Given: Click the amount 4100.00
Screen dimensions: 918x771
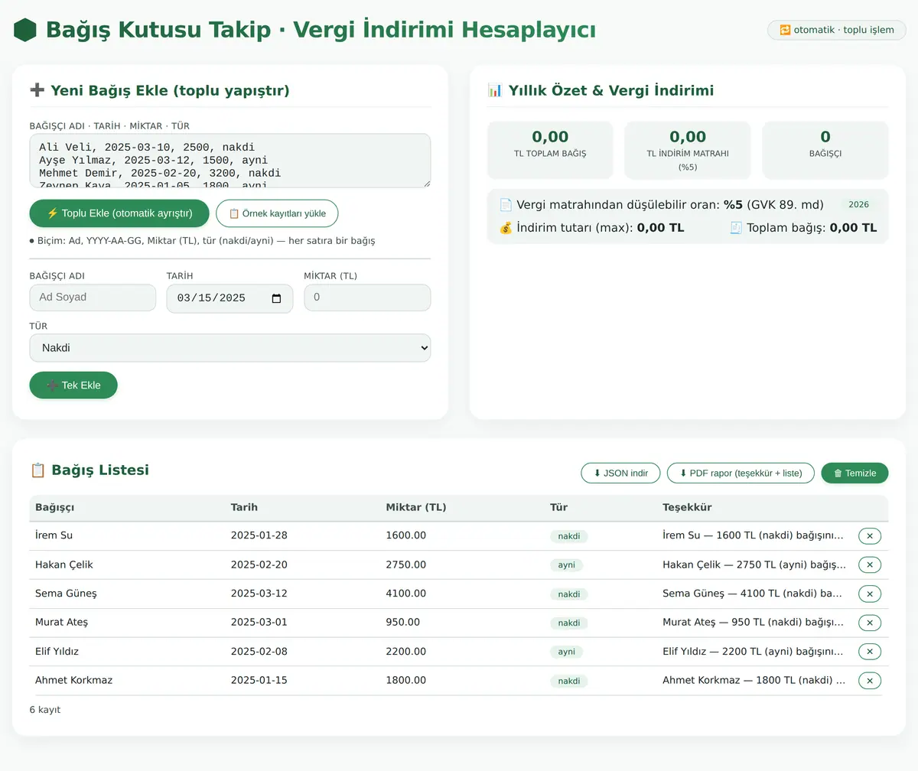Looking at the screenshot, I should tap(406, 594).
